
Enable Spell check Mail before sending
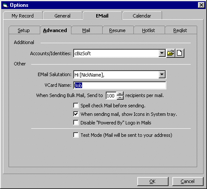[76, 106]
